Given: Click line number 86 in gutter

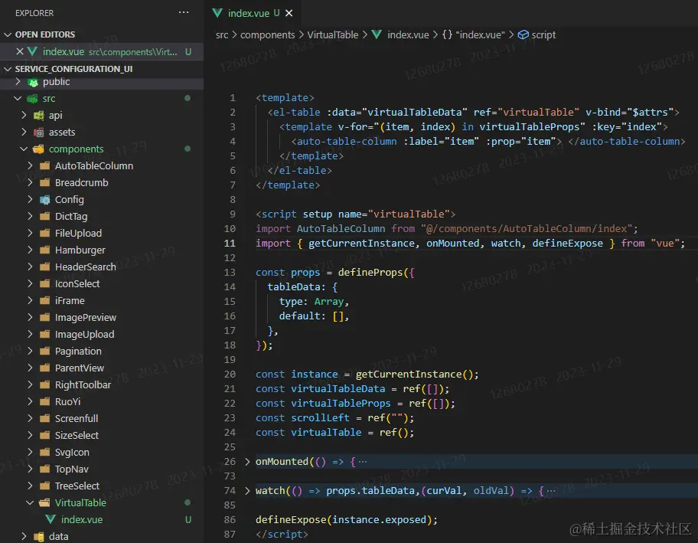Looking at the screenshot, I should click(x=230, y=519).
